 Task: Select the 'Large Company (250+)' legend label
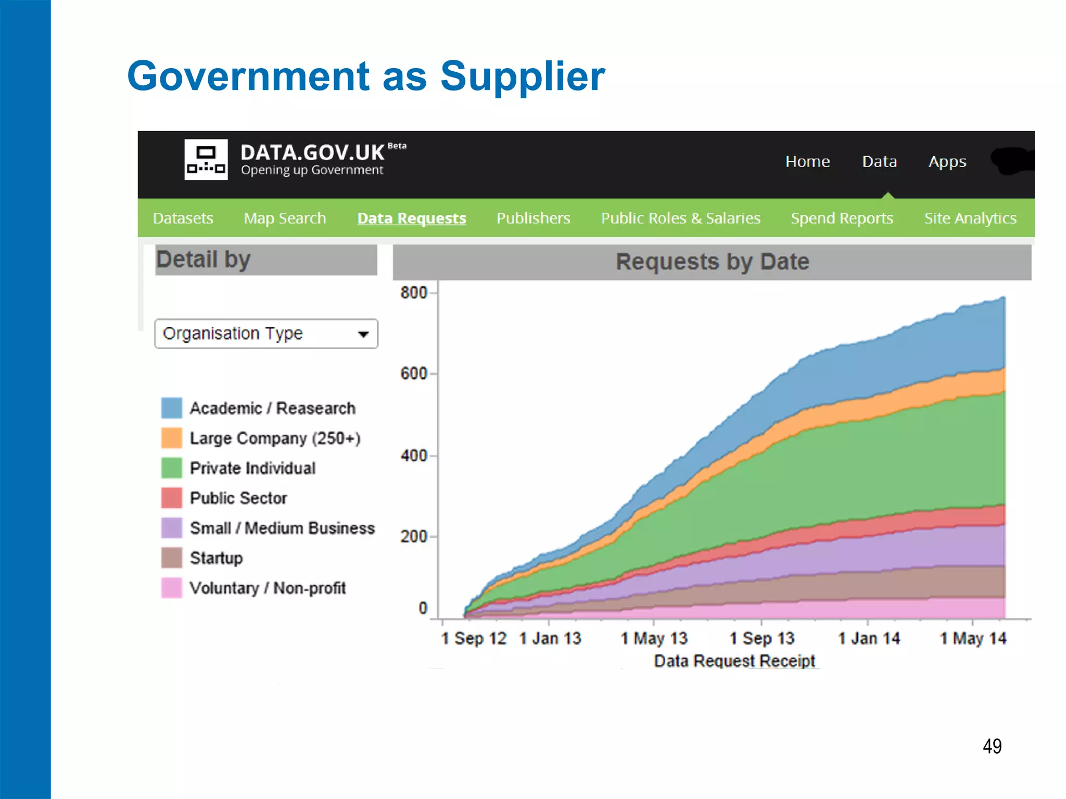point(275,439)
